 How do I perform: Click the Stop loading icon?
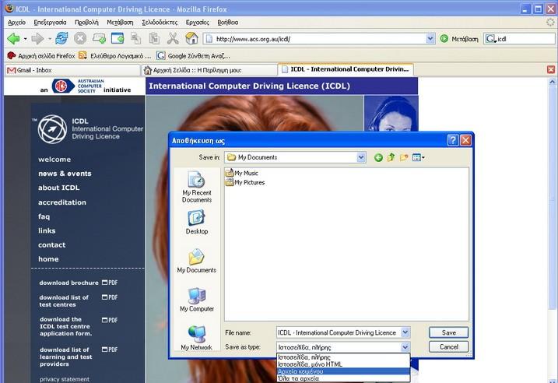coord(80,38)
